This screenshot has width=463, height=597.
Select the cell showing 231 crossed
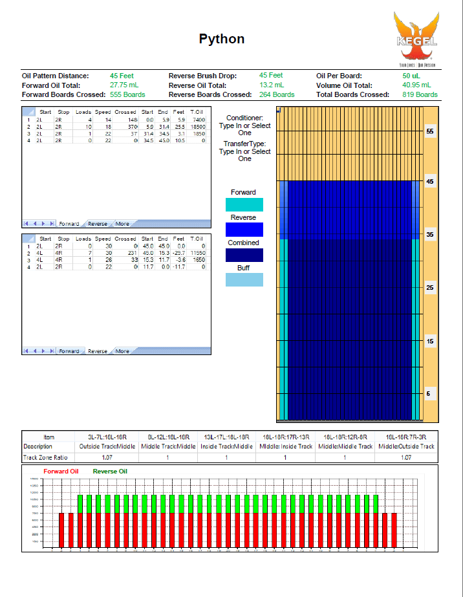coord(125,253)
